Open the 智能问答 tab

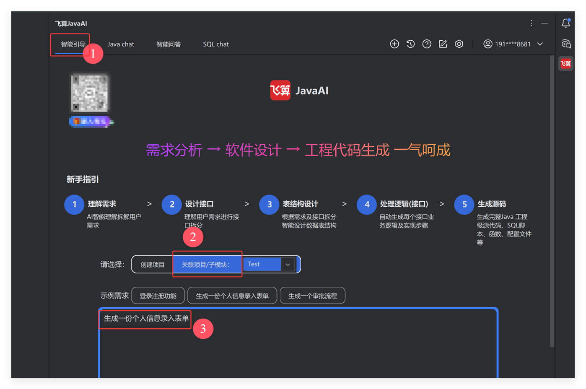point(169,44)
